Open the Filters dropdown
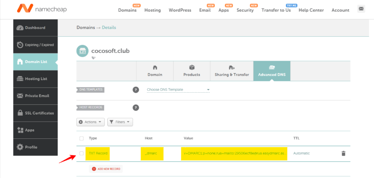This screenshot has width=374, height=178. 120,122
